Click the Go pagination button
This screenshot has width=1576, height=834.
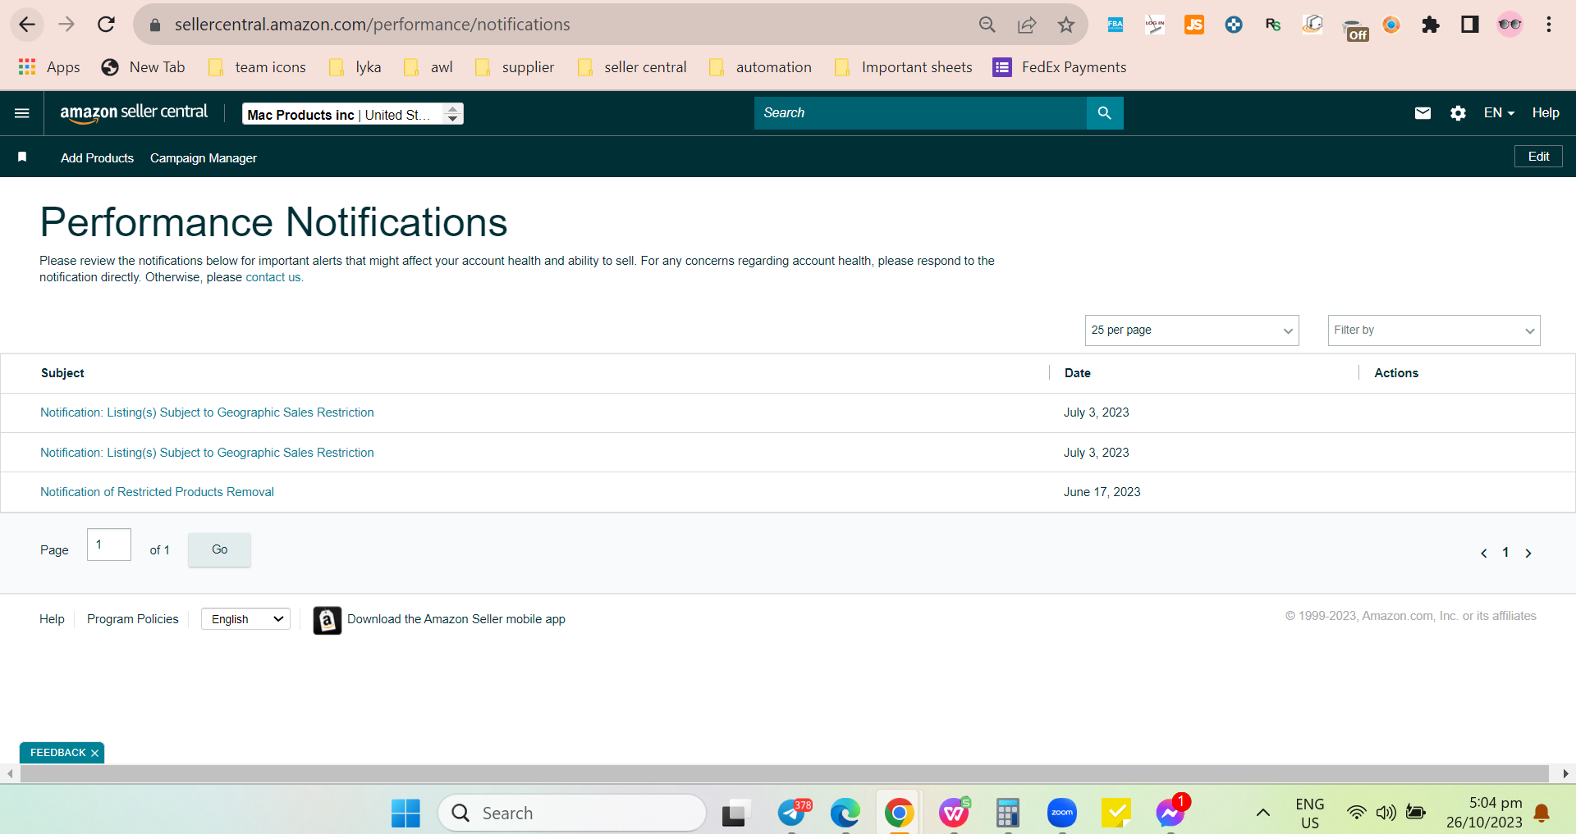click(x=219, y=549)
